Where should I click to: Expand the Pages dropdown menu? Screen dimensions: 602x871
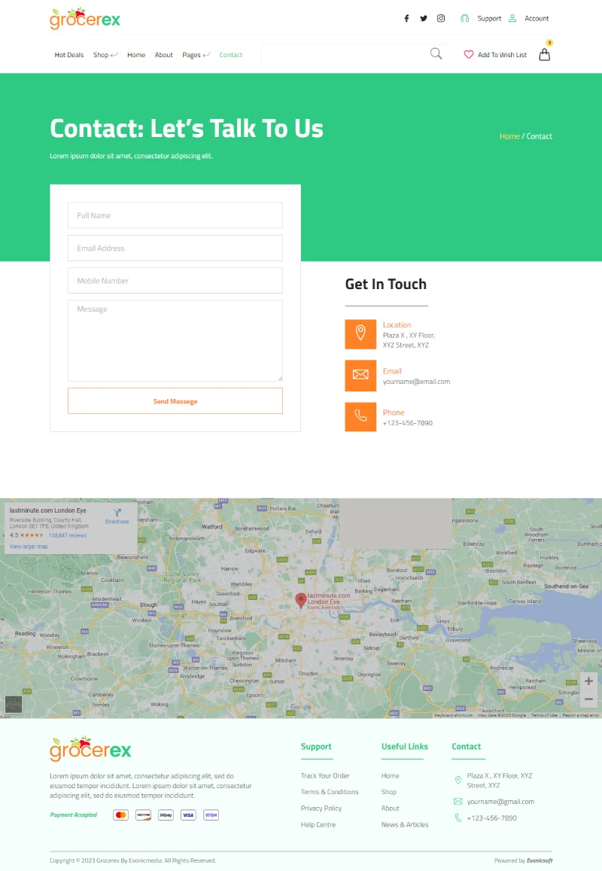196,55
